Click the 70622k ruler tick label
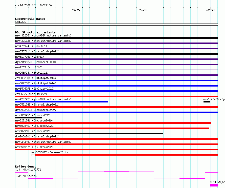The height and width of the screenshot is (188, 225). tap(76, 10)
